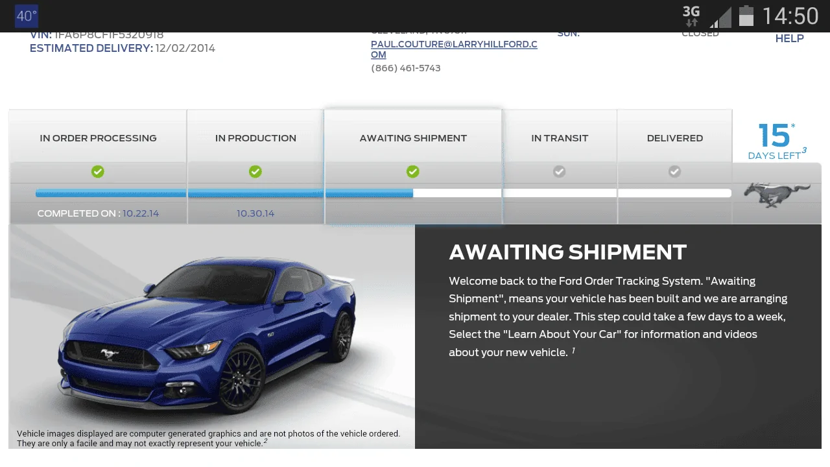Click the Estimated Delivery date 12/02/2014

pos(185,48)
